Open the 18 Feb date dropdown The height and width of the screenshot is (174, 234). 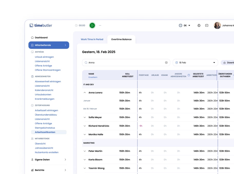(195, 63)
